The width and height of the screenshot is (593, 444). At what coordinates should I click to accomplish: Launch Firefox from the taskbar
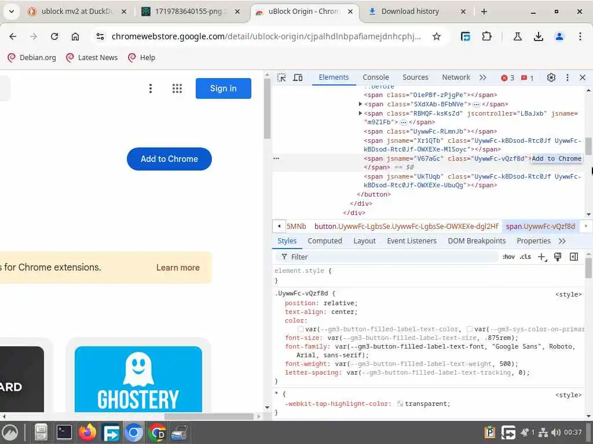pos(88,432)
